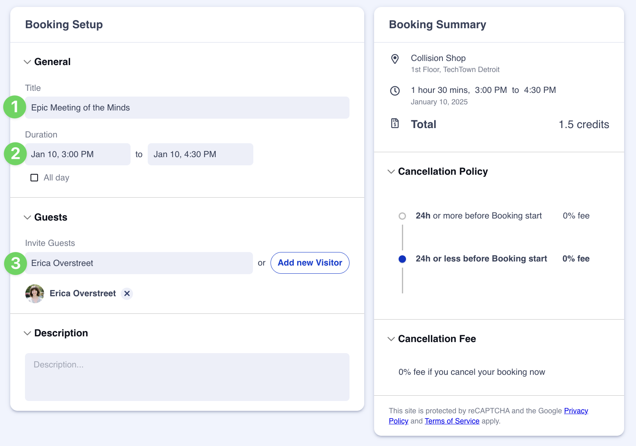Click the Title field with Epic Meeting text

coord(187,108)
